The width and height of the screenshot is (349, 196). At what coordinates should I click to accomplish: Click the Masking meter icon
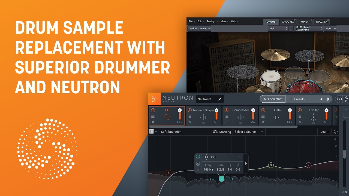point(216,132)
